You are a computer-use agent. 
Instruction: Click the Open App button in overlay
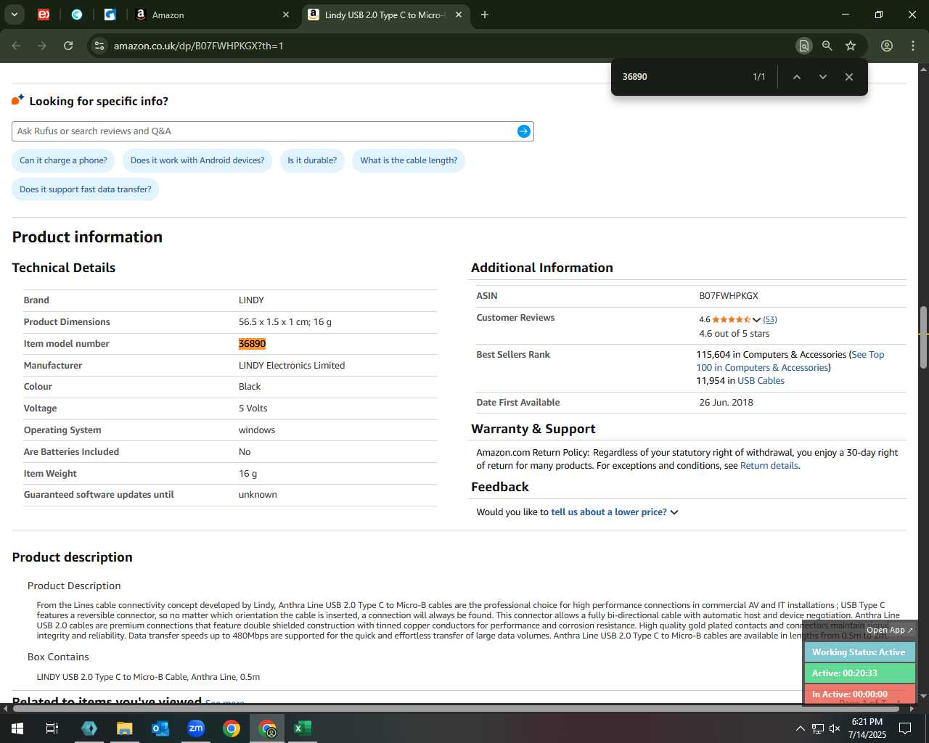pyautogui.click(x=890, y=630)
